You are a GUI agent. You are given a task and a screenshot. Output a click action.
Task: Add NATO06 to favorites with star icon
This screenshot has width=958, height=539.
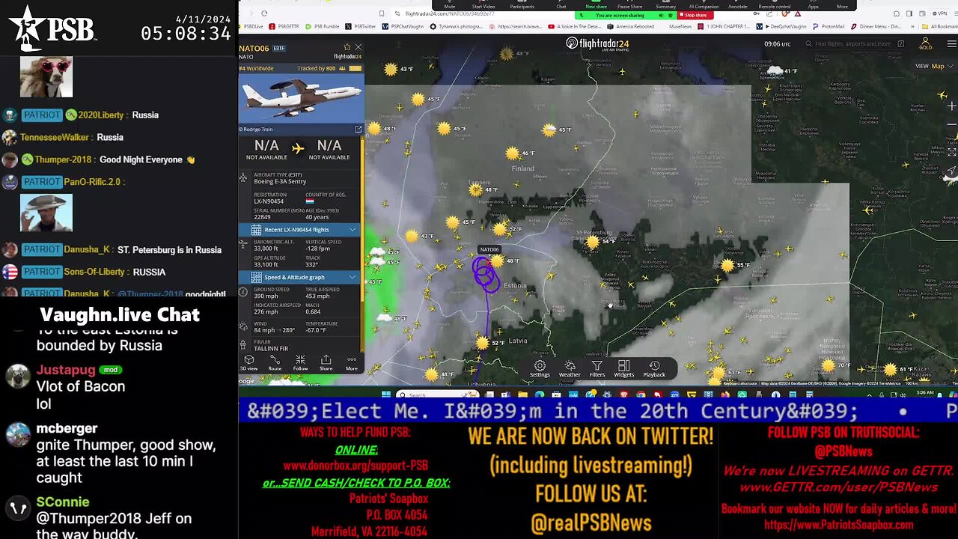[x=347, y=47]
